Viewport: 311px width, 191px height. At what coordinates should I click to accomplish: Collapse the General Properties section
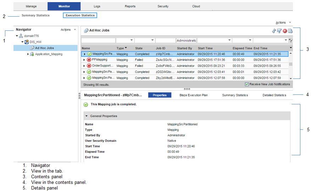coord(87,116)
